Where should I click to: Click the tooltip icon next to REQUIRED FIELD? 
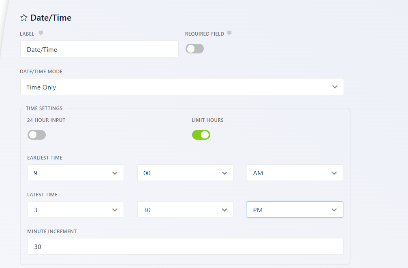pyautogui.click(x=229, y=33)
